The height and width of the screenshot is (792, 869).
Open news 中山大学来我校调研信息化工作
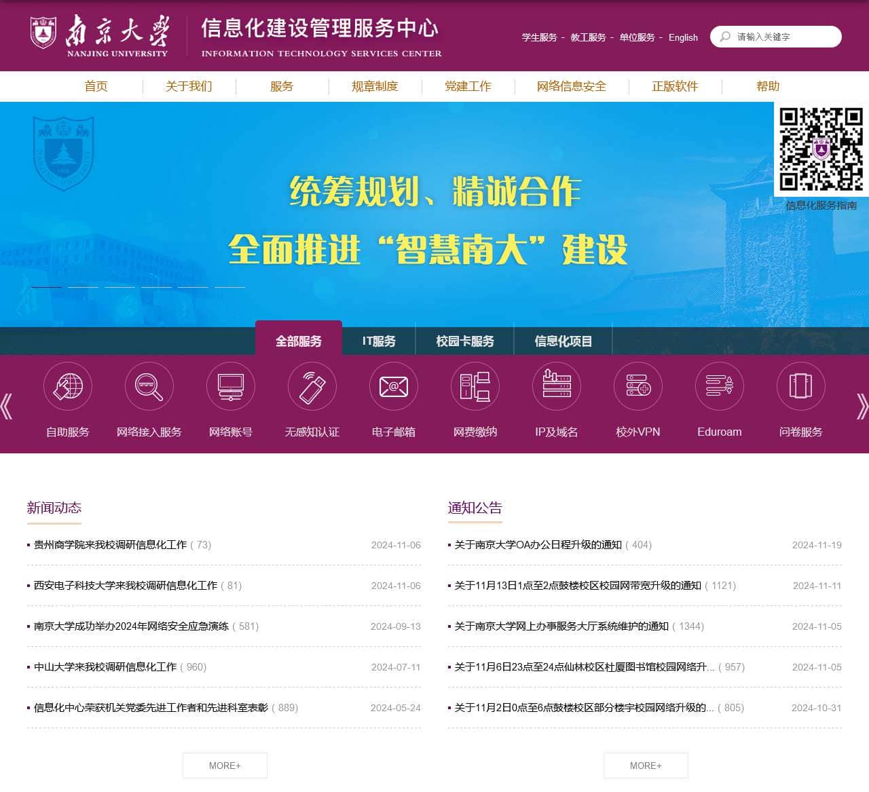click(105, 666)
